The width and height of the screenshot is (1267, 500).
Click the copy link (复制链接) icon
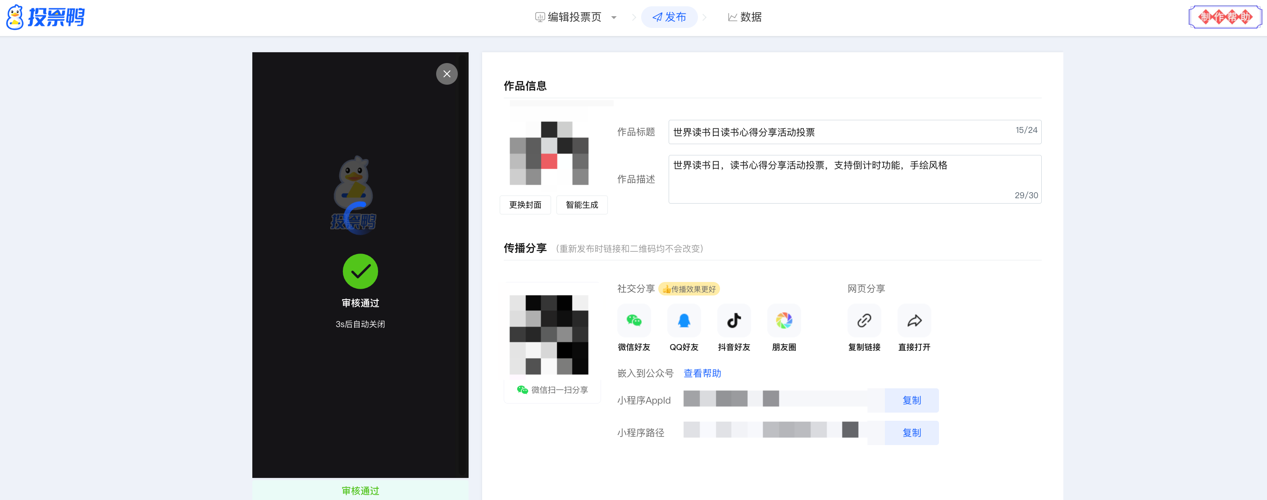coord(864,321)
